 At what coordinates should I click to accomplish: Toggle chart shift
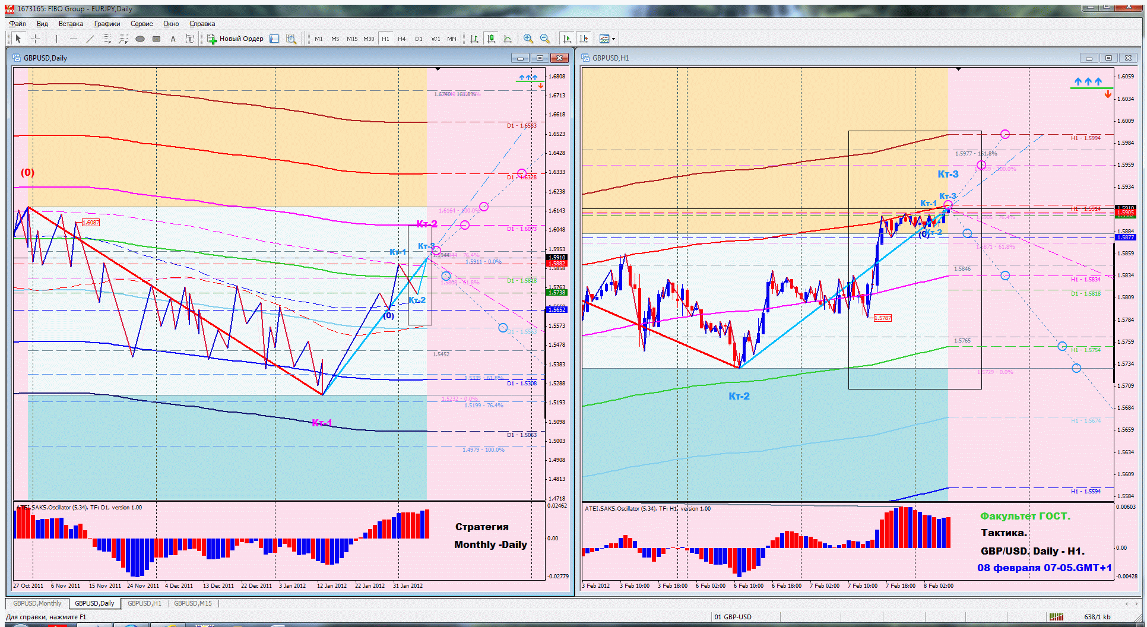pos(584,39)
